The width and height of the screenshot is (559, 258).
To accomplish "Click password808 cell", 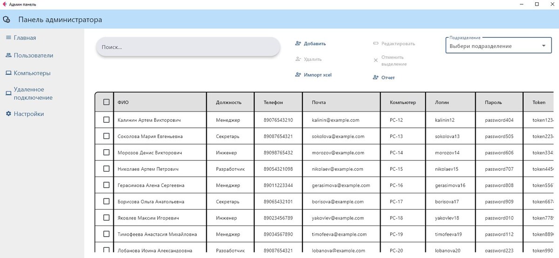I will tap(499, 185).
